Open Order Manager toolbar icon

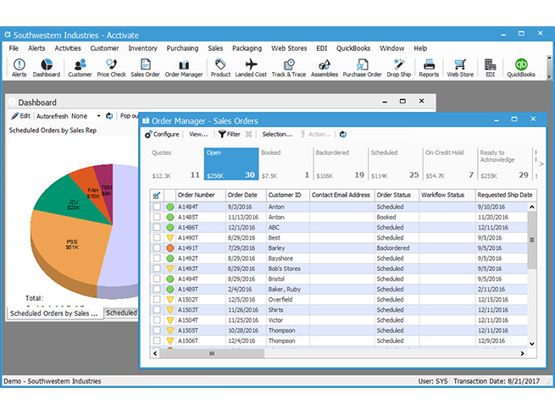[x=184, y=68]
